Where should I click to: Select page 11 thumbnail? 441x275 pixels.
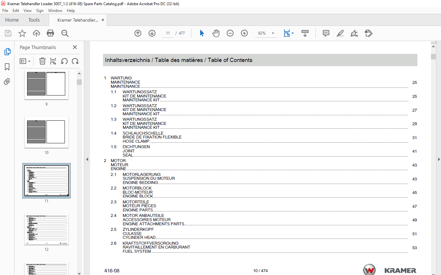[46, 181]
